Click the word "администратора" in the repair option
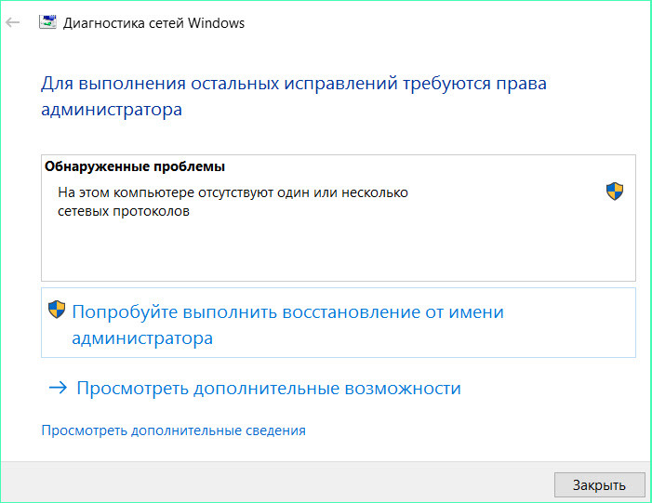 [142, 338]
